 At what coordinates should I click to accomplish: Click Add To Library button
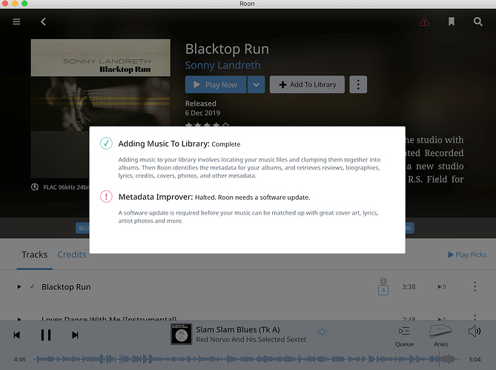coord(307,84)
